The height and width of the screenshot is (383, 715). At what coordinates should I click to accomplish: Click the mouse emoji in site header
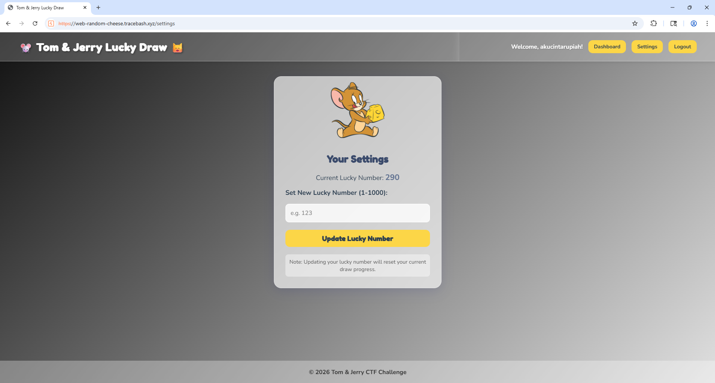click(26, 48)
